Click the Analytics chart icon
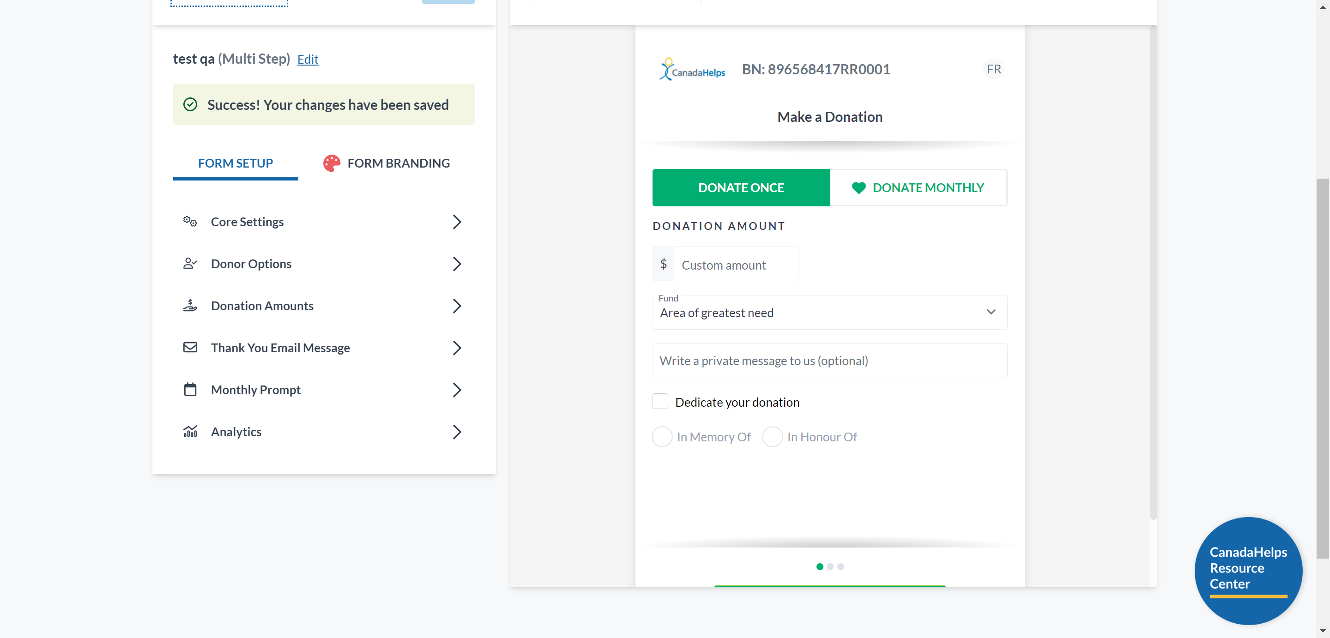 190,432
